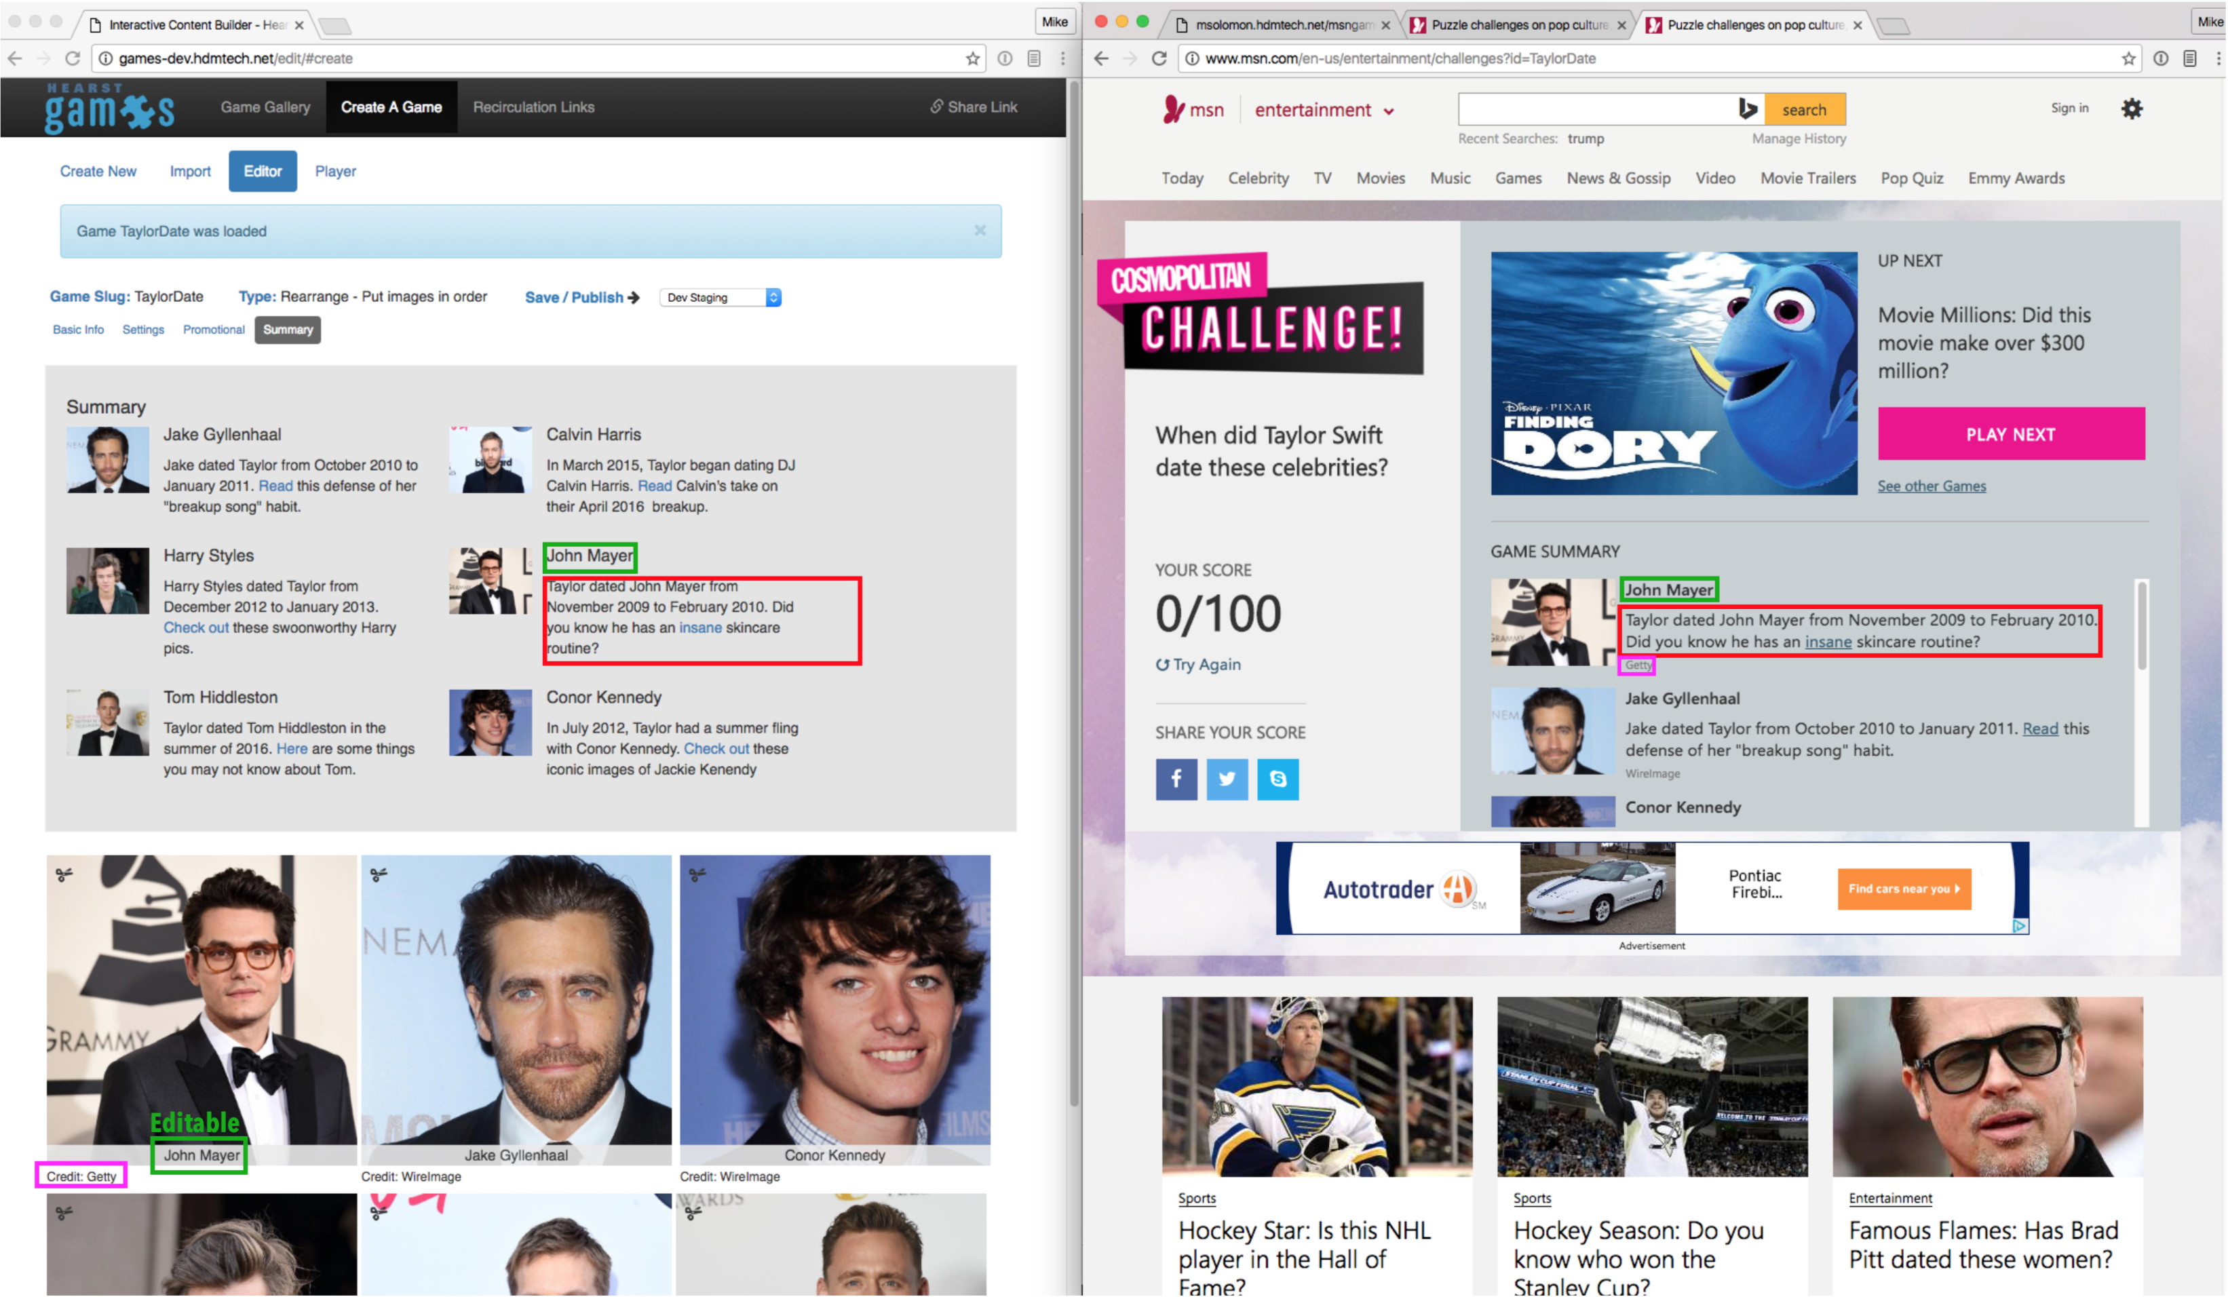Dismiss the 'Game TaylorDate was loaded' alert
This screenshot has width=2228, height=1297.
pos(980,231)
